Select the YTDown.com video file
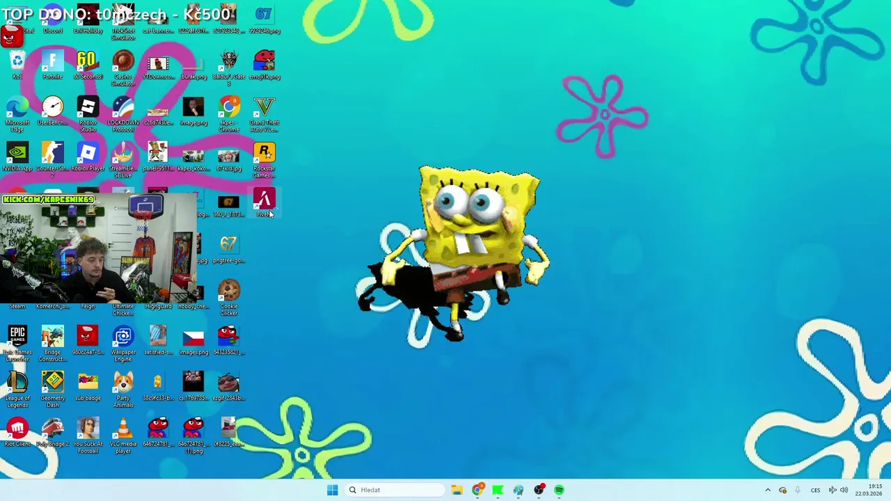 pyautogui.click(x=158, y=65)
